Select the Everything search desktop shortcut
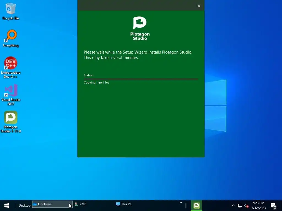Image resolution: width=282 pixels, height=211 pixels. [11, 38]
